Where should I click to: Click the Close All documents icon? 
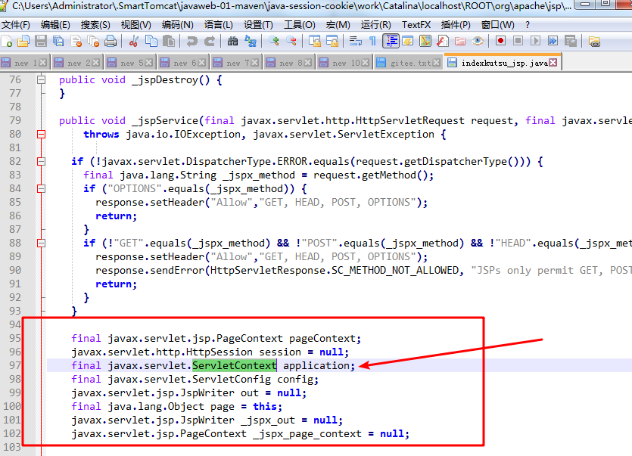(94, 41)
